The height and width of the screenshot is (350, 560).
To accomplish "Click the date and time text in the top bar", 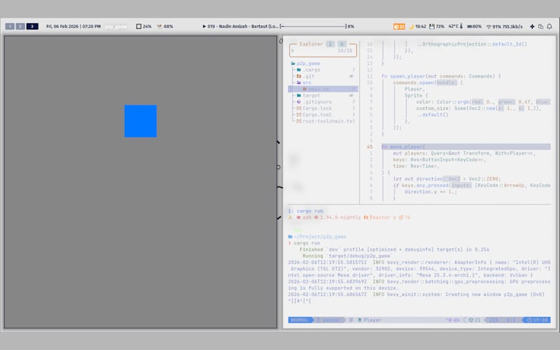I will [73, 27].
